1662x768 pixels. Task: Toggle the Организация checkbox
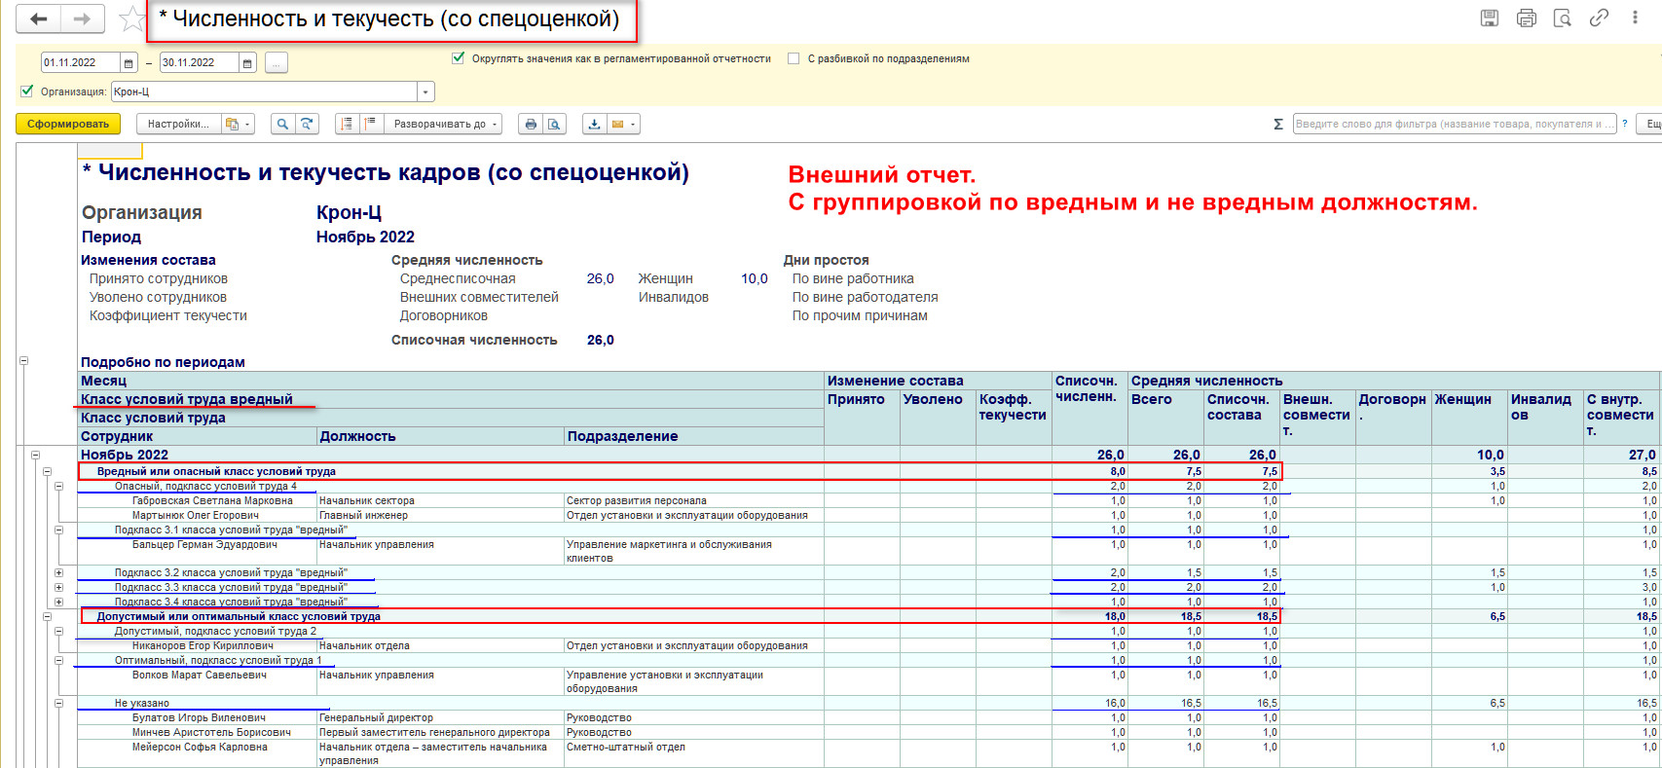(x=27, y=91)
